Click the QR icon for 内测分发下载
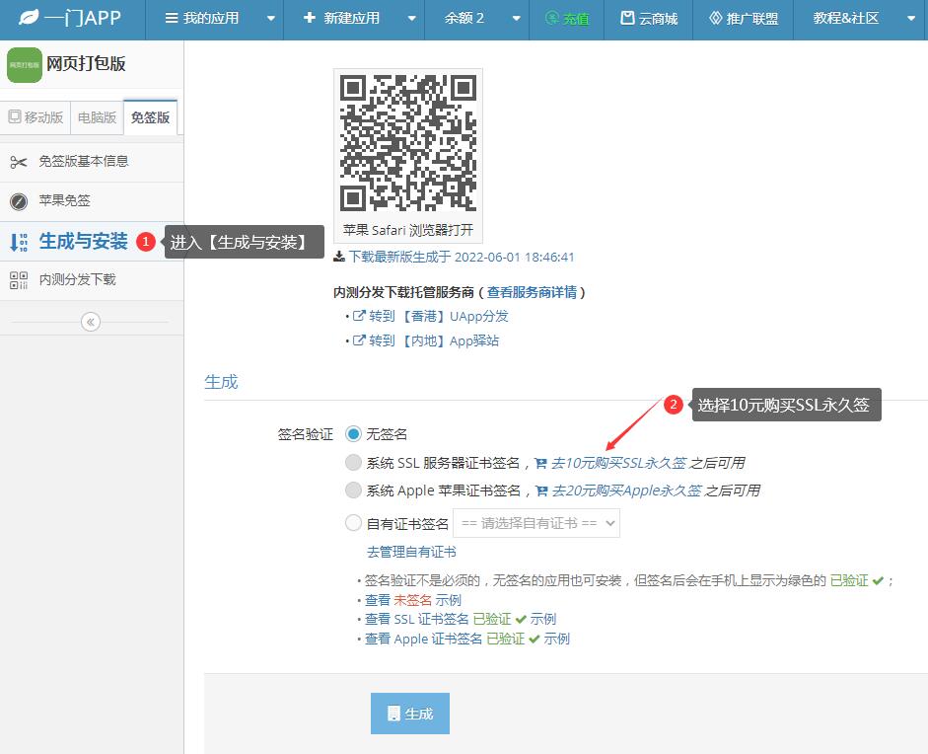This screenshot has height=754, width=928. pos(19,280)
